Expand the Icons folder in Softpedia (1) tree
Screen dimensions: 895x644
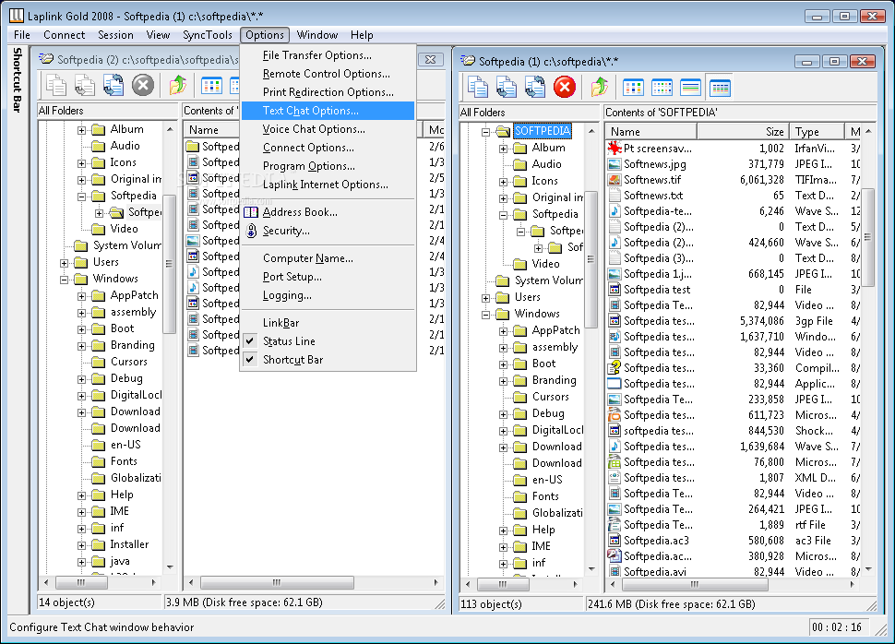coord(503,182)
